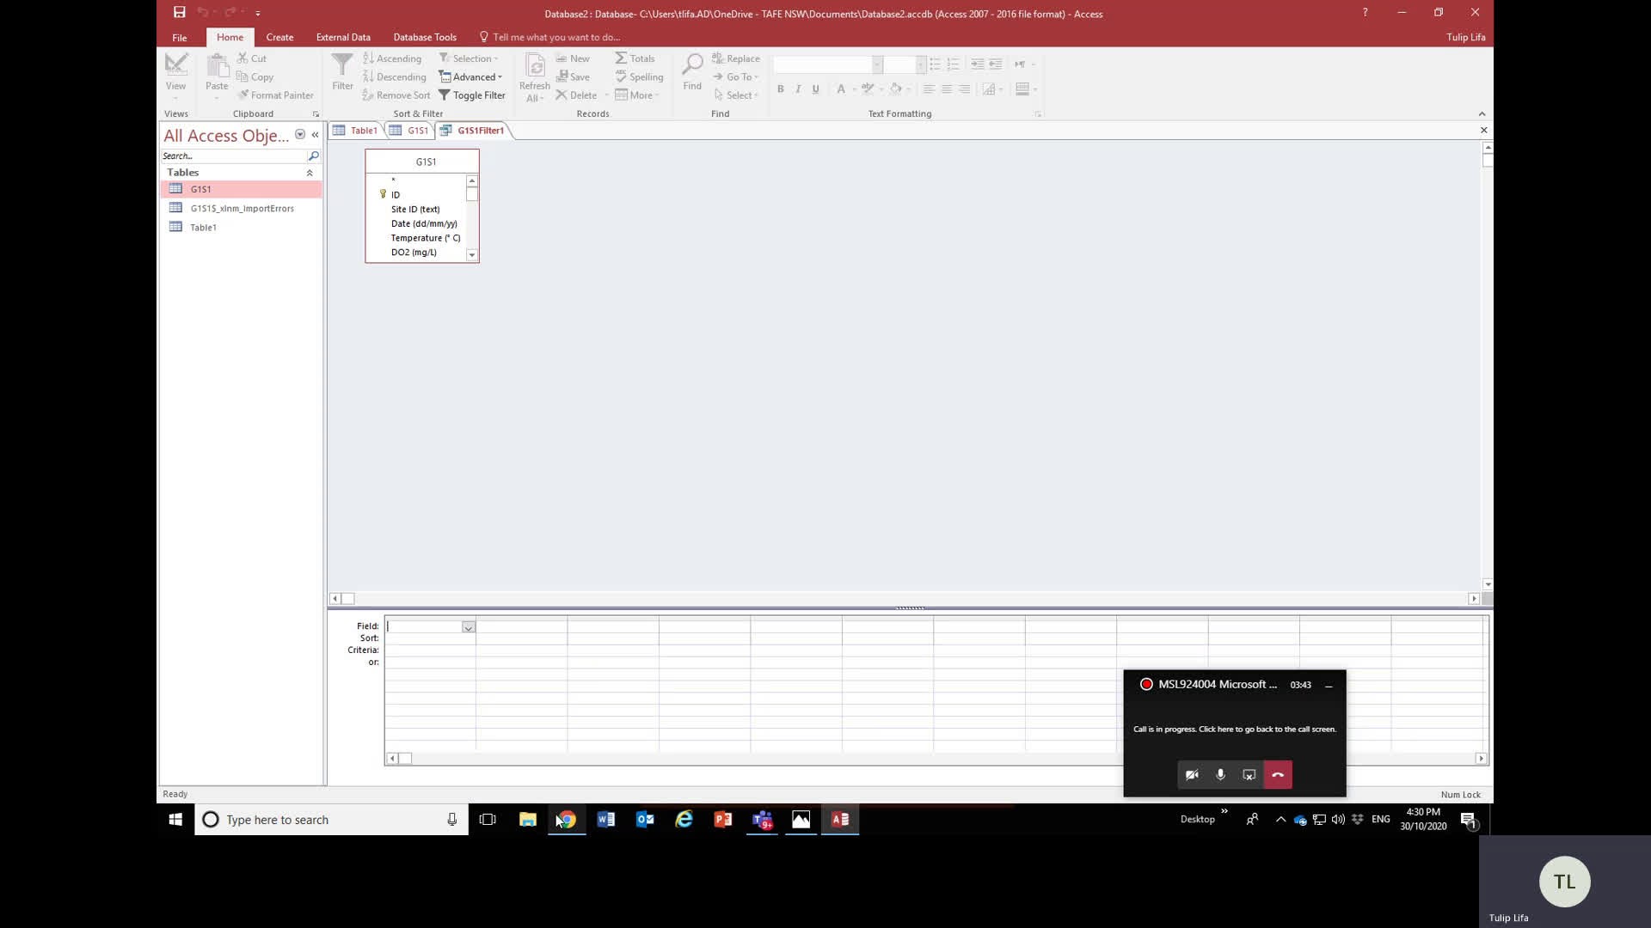
Task: Collapse the navigation pane shutter button
Action: (316, 135)
